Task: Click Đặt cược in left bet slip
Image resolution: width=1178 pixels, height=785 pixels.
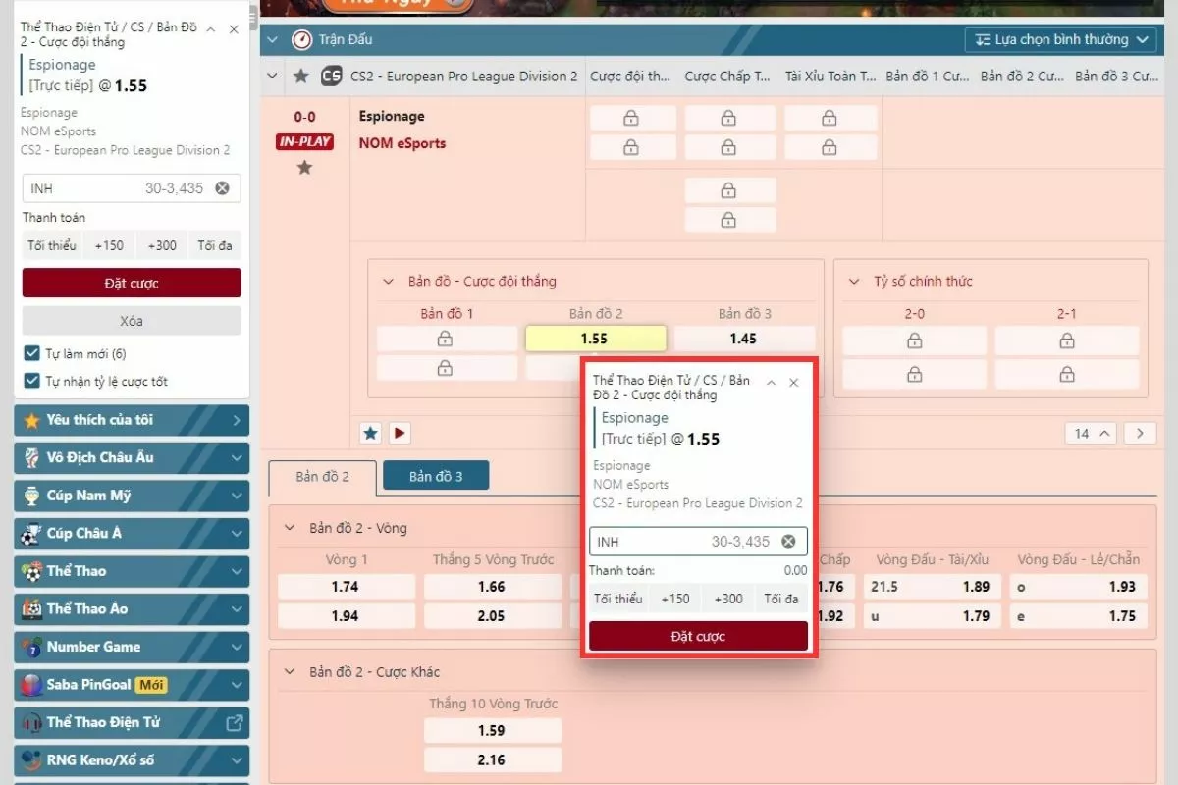Action: coord(132,283)
